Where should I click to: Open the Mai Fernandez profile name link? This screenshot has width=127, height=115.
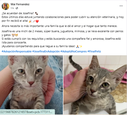[x=20, y=4]
